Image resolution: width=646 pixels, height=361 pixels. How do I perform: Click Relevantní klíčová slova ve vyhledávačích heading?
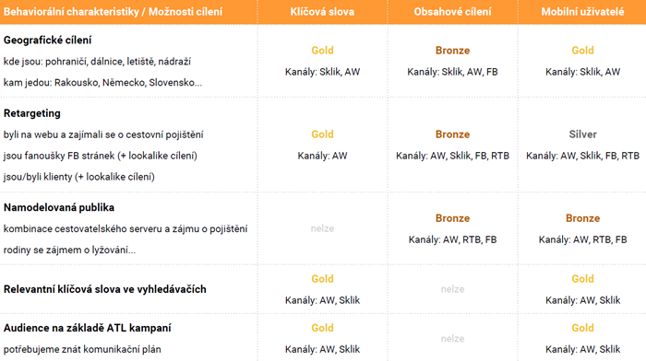point(104,289)
